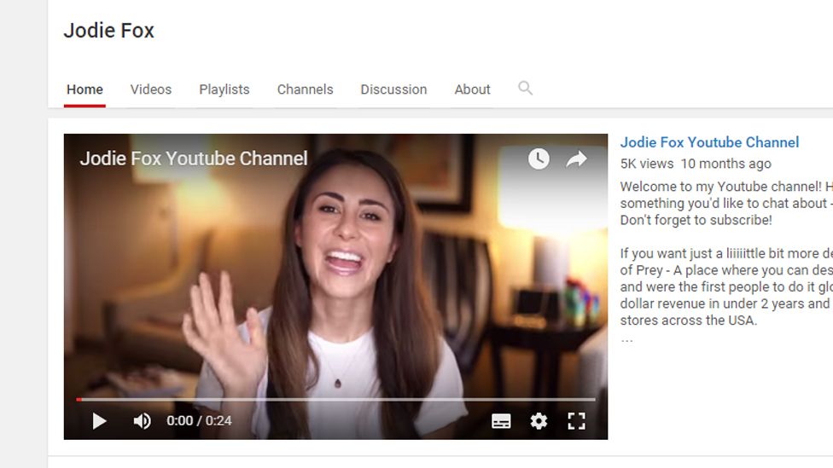Play the Jodie Fox channel video
833x468 pixels.
click(x=99, y=421)
